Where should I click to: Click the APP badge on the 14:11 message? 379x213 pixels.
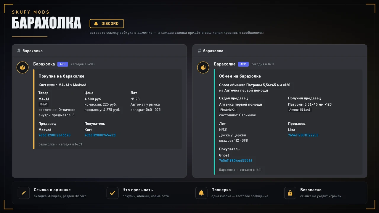point(243,64)
